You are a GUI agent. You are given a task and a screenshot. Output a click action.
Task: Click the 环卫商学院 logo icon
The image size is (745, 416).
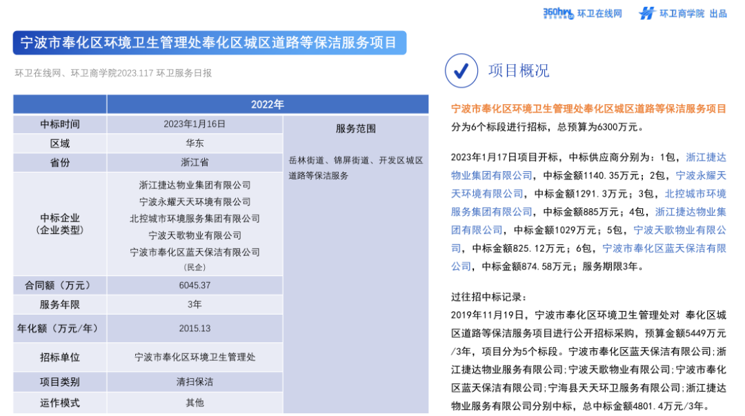(x=646, y=13)
